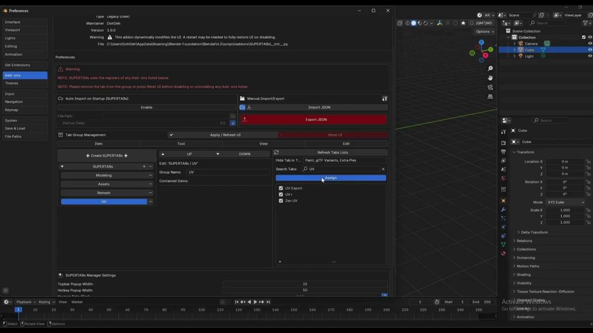Screen dimensions: 593x333
Task: Open the Themes preferences section
Action: point(25,83)
